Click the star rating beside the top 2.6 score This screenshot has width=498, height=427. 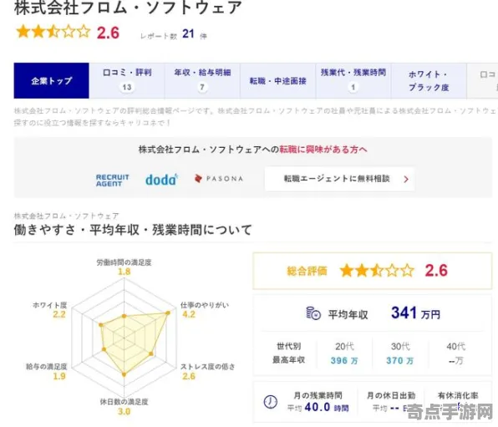[53, 32]
